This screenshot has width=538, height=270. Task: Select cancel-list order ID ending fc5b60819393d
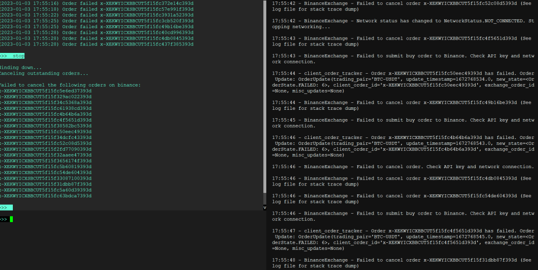click(x=45, y=167)
